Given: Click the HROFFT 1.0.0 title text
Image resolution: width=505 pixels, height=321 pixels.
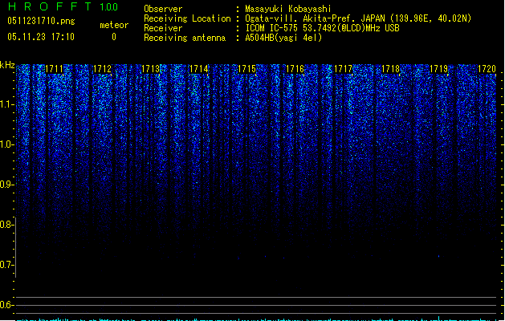Looking at the screenshot, I should [63, 6].
